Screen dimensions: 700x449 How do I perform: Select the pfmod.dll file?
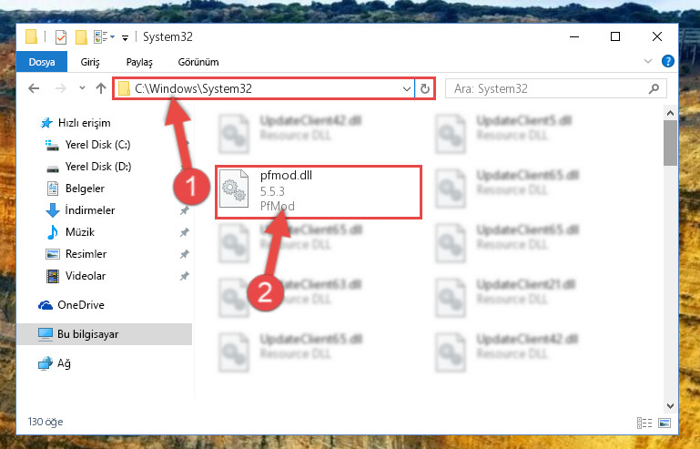(319, 191)
